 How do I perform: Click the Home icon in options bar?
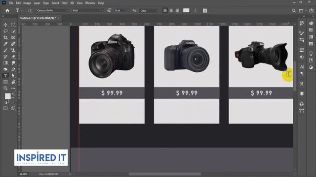click(x=7, y=11)
